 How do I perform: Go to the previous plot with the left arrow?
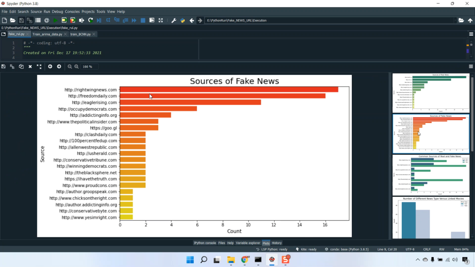[50, 66]
